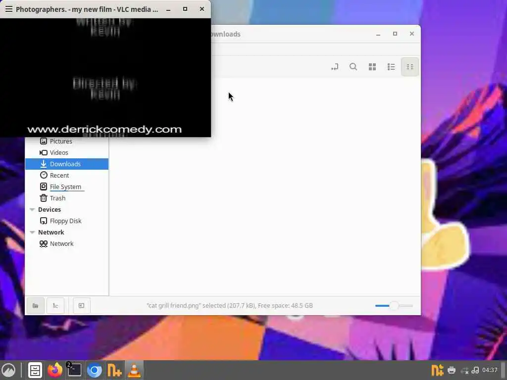Close the VLC media player window

tap(202, 9)
